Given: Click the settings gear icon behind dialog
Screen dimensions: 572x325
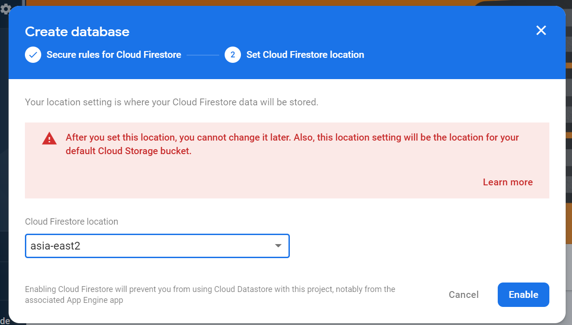Looking at the screenshot, I should pyautogui.click(x=5, y=9).
